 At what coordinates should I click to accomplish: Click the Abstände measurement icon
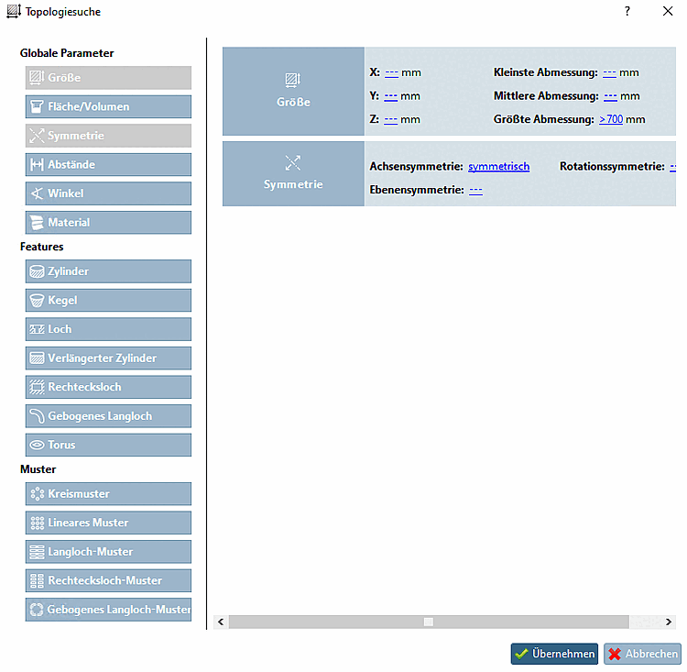click(37, 164)
